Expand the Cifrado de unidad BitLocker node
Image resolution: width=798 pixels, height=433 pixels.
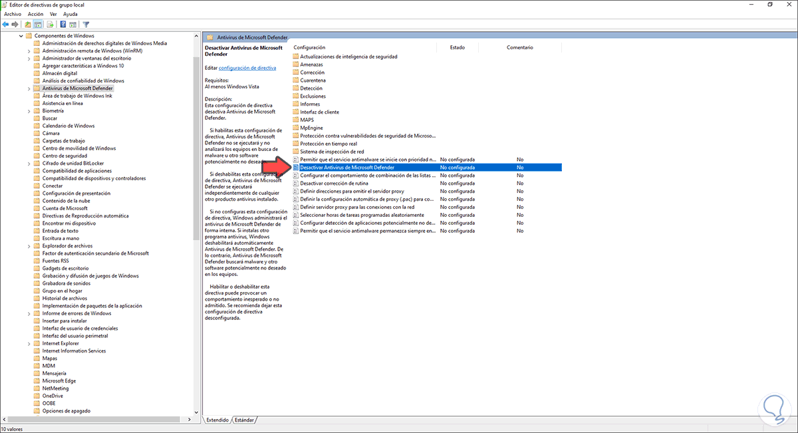29,164
